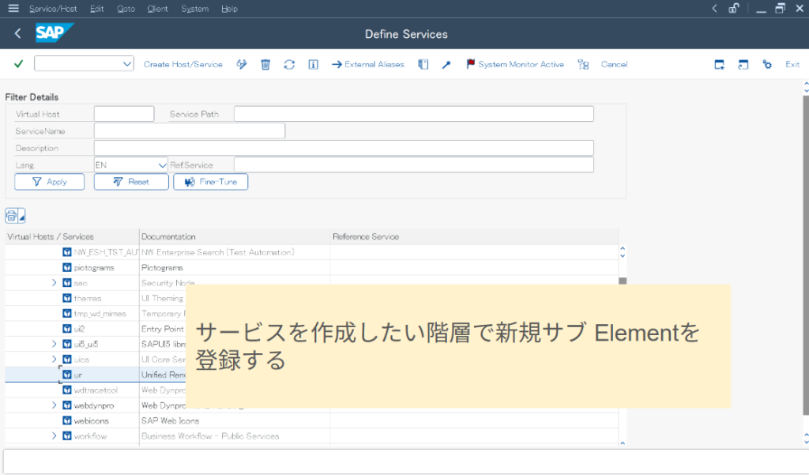The height and width of the screenshot is (475, 809).
Task: Click the Create Host/Service button
Action: [x=183, y=65]
